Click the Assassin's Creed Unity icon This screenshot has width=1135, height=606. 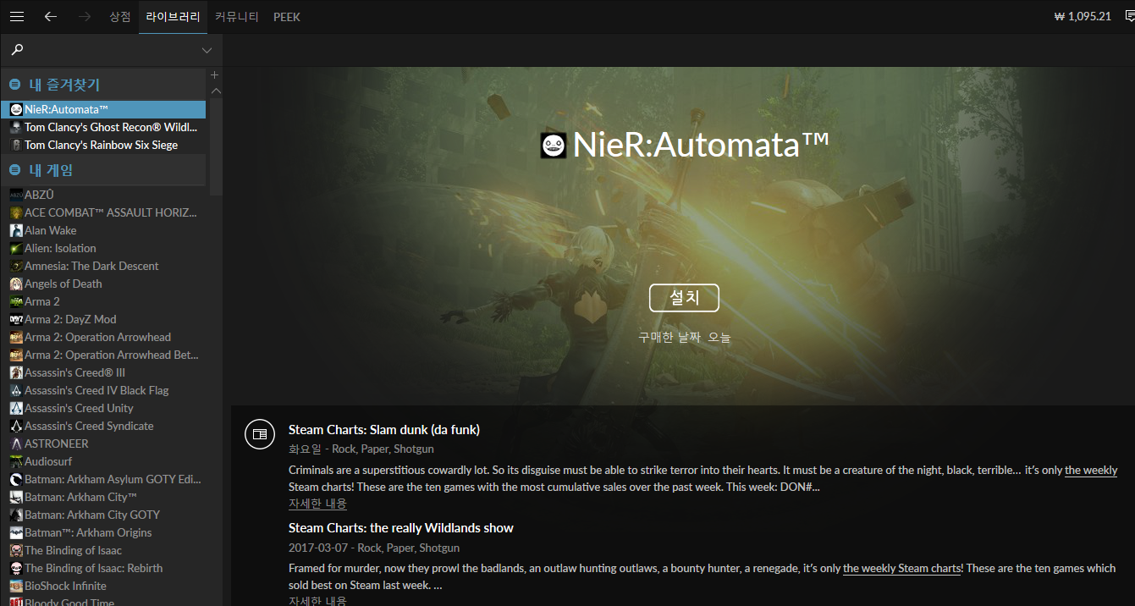point(16,408)
